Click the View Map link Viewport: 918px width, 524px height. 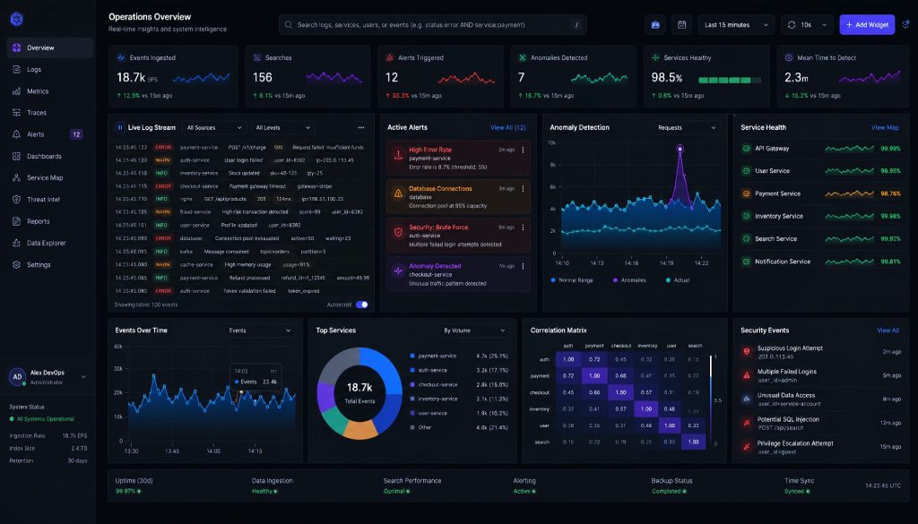tap(885, 127)
